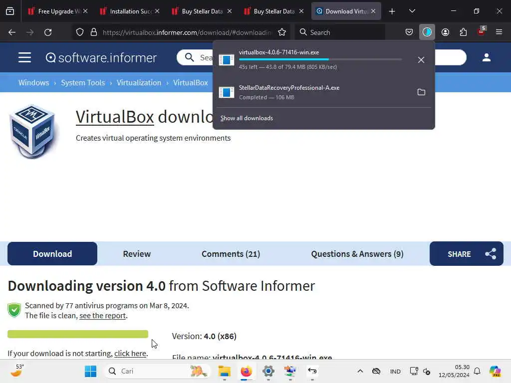The width and height of the screenshot is (511, 383).
Task: Open the user profile icon
Action: click(x=486, y=58)
